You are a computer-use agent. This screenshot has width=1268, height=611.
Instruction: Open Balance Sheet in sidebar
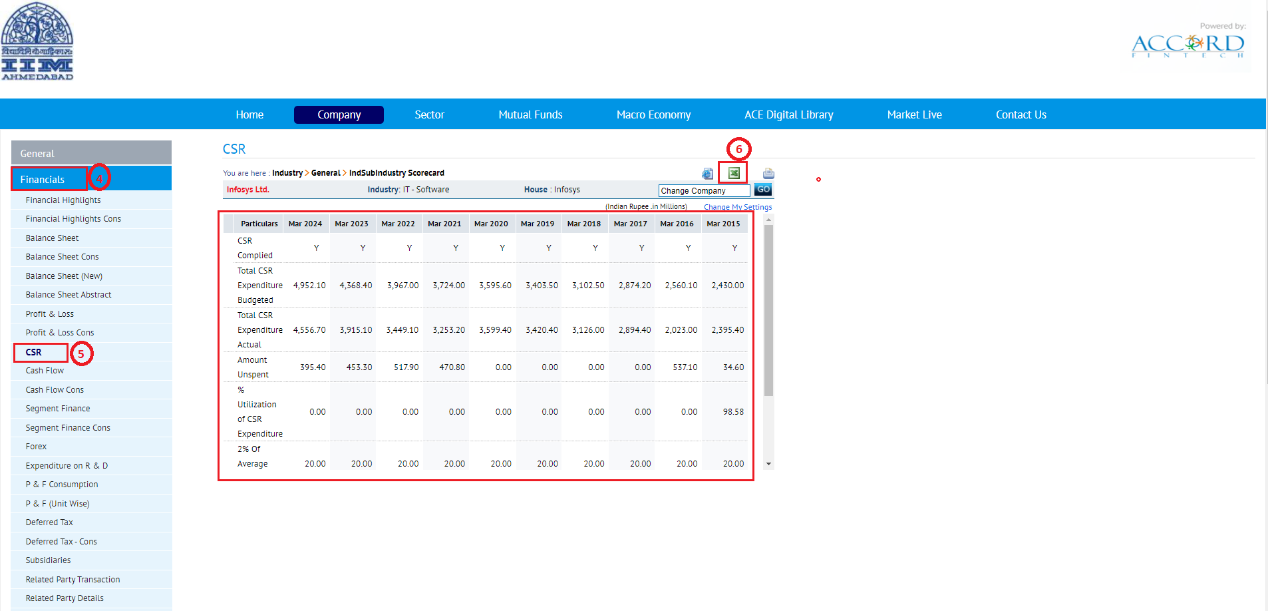[52, 238]
